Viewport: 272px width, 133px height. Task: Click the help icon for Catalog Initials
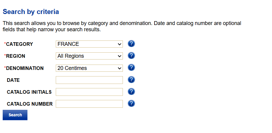pyautogui.click(x=131, y=92)
